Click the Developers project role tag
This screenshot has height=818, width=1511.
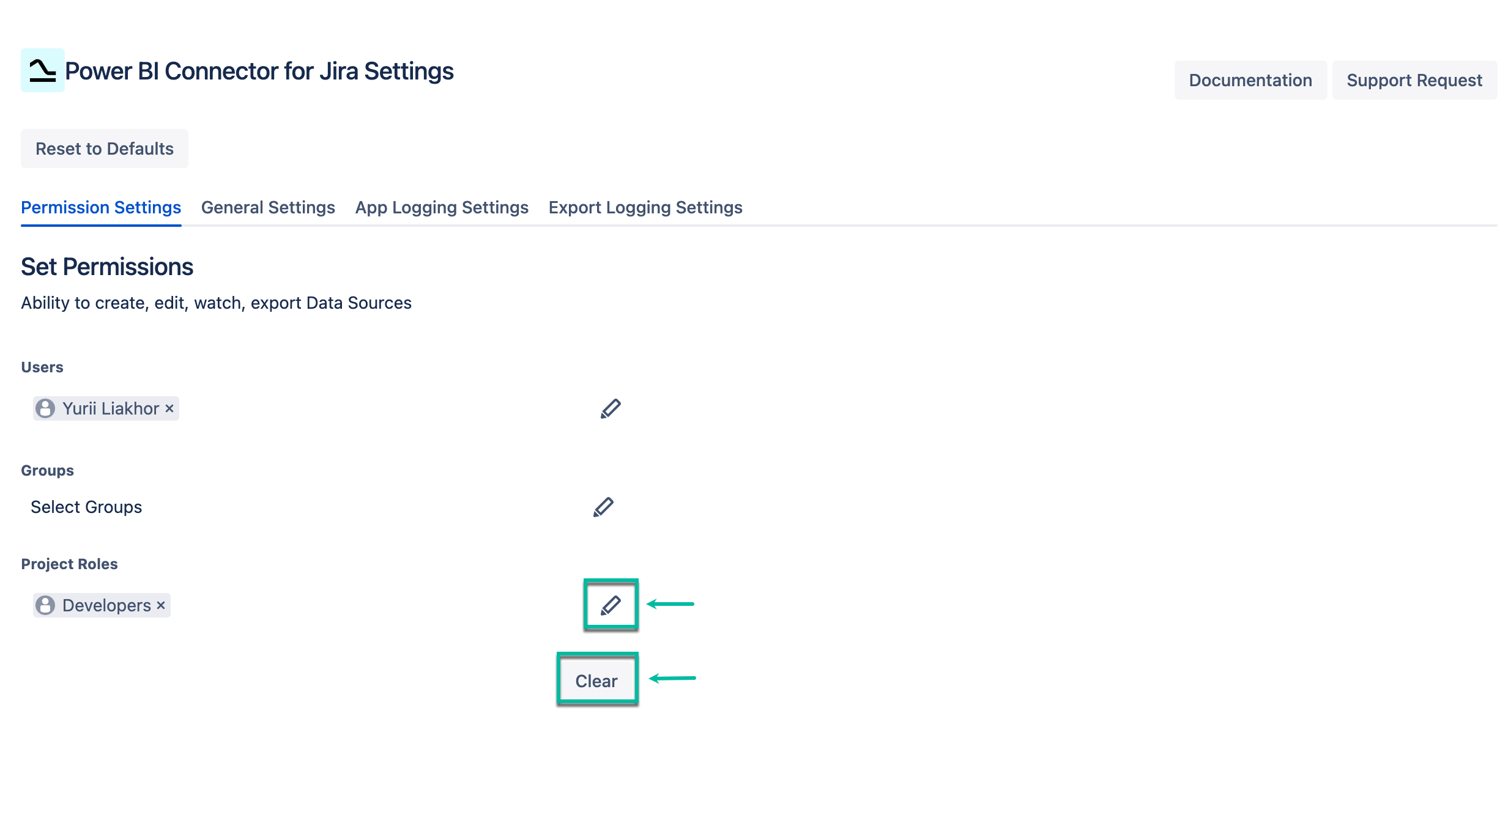[106, 605]
